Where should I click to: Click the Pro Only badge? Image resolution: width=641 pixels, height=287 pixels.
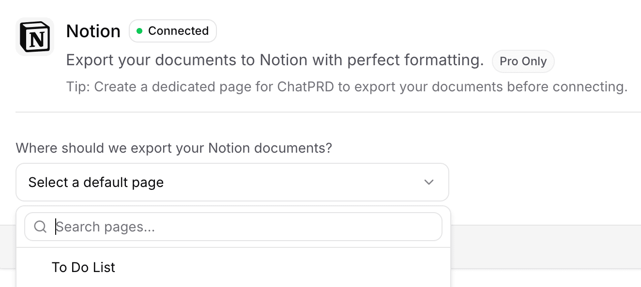click(523, 61)
